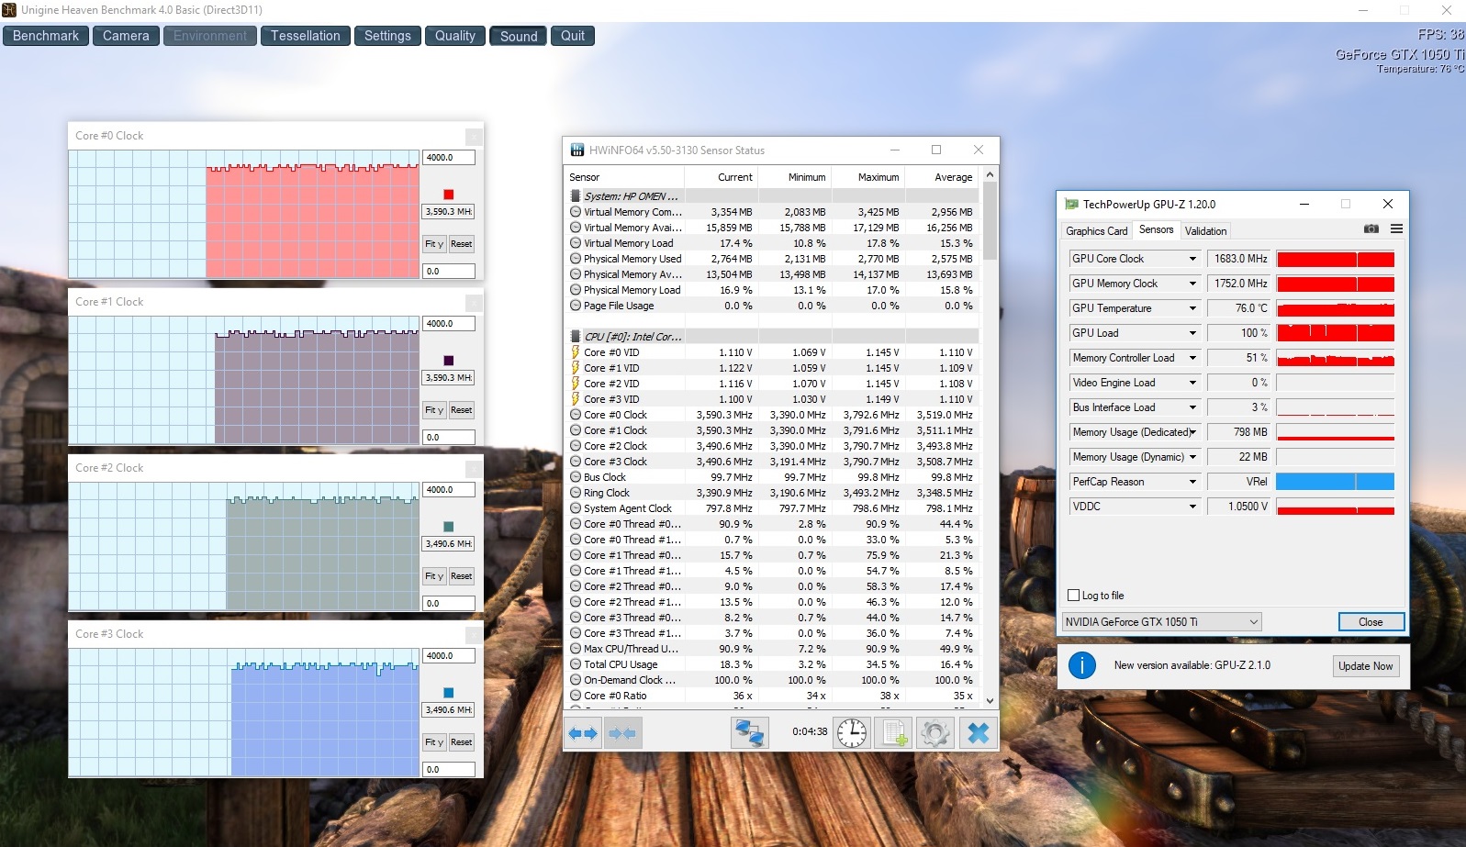Click the 0.0 min field on Core #3 graph

coord(449,770)
